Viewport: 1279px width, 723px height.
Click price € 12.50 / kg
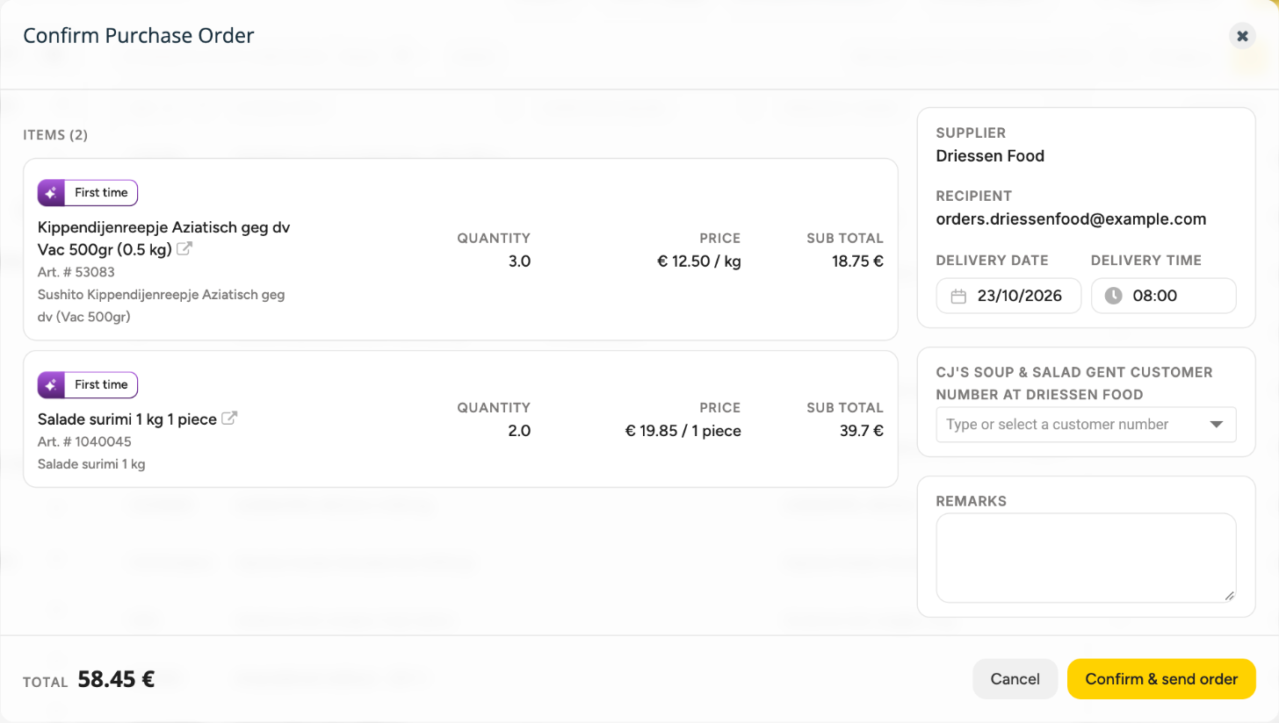pos(699,261)
